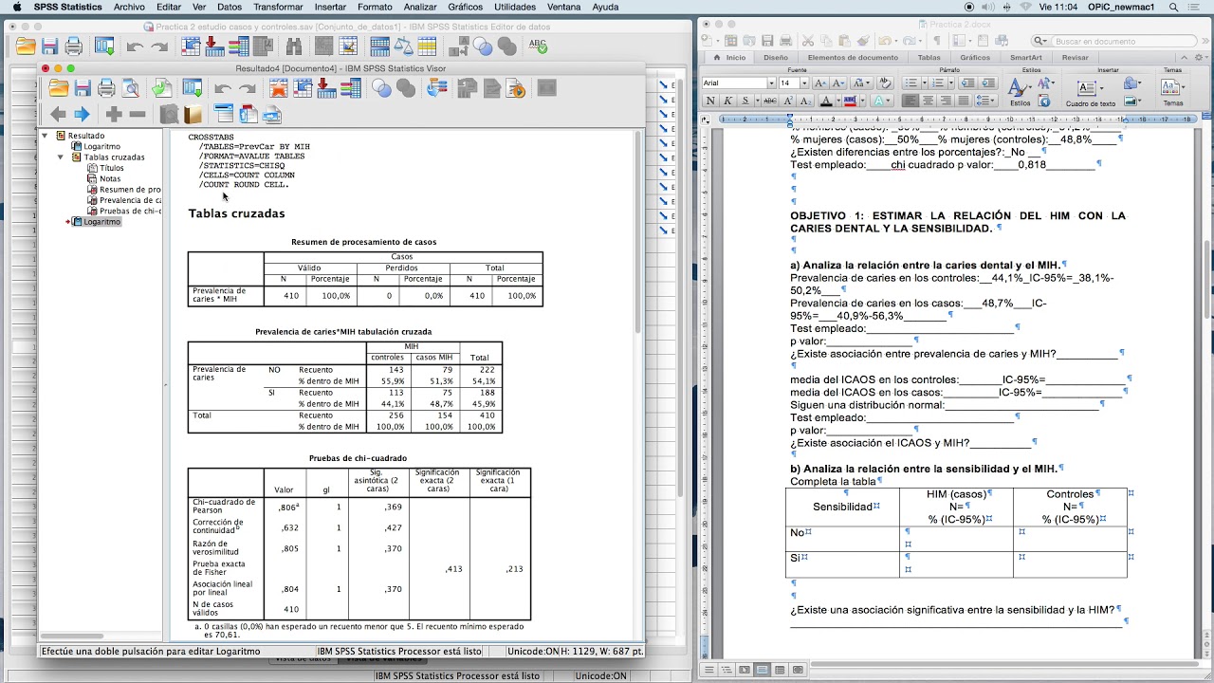Click Demote blue right arrow in Visor
1214x683 pixels.
click(x=82, y=115)
